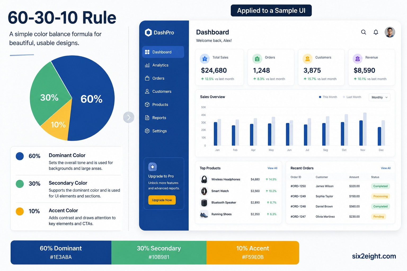Click the Customers card person icon
The image size is (407, 271).
click(x=307, y=59)
